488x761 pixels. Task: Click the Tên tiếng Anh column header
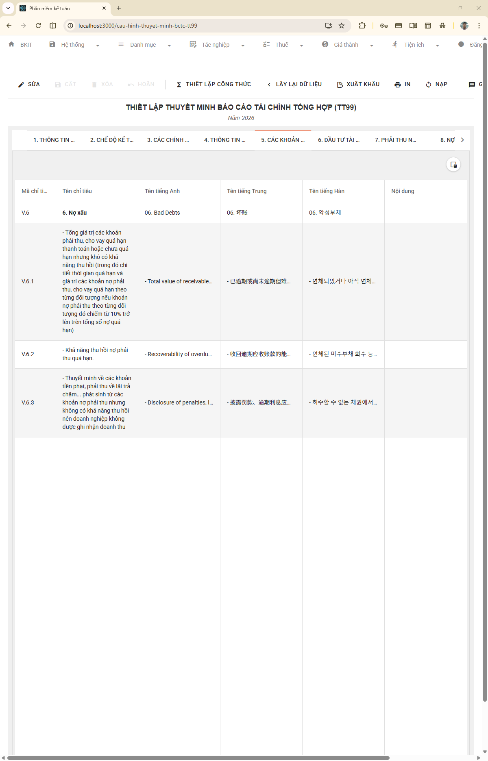pyautogui.click(x=179, y=191)
